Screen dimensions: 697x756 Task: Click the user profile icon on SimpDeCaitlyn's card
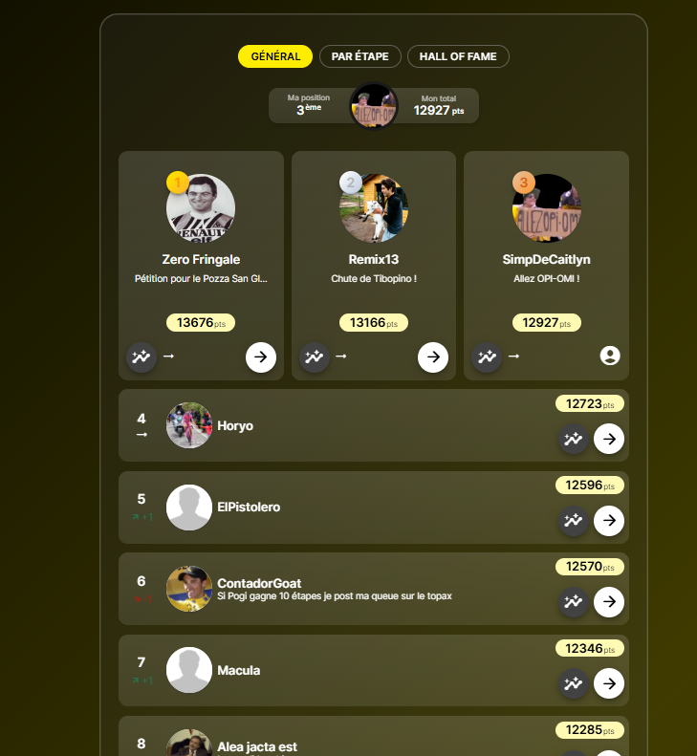pos(610,356)
